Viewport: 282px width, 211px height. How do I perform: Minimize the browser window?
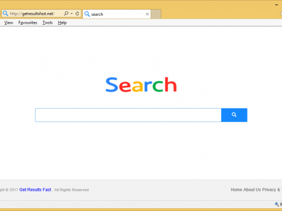[276, 5]
